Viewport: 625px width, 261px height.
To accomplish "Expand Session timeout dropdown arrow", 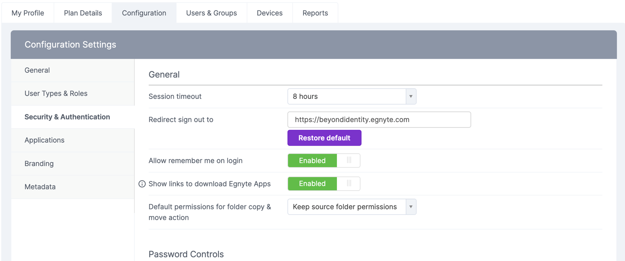I will coord(411,97).
